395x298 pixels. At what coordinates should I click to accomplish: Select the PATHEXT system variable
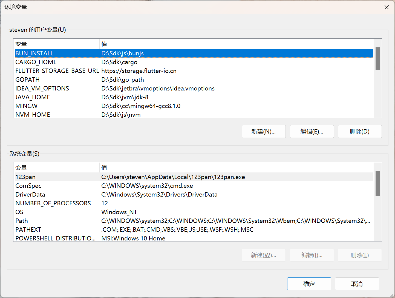(28, 229)
